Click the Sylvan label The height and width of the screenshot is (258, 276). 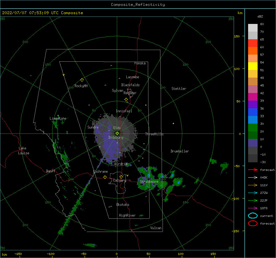(117, 90)
